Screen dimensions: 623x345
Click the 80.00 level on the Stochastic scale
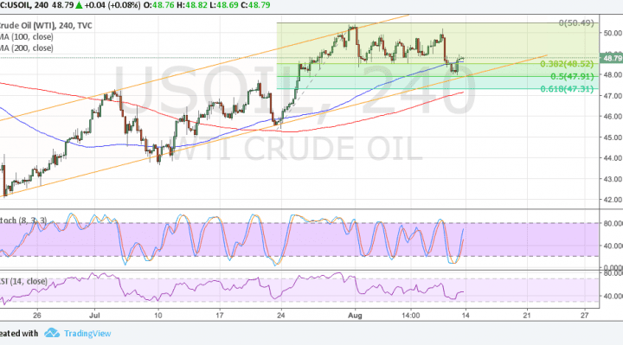click(613, 224)
